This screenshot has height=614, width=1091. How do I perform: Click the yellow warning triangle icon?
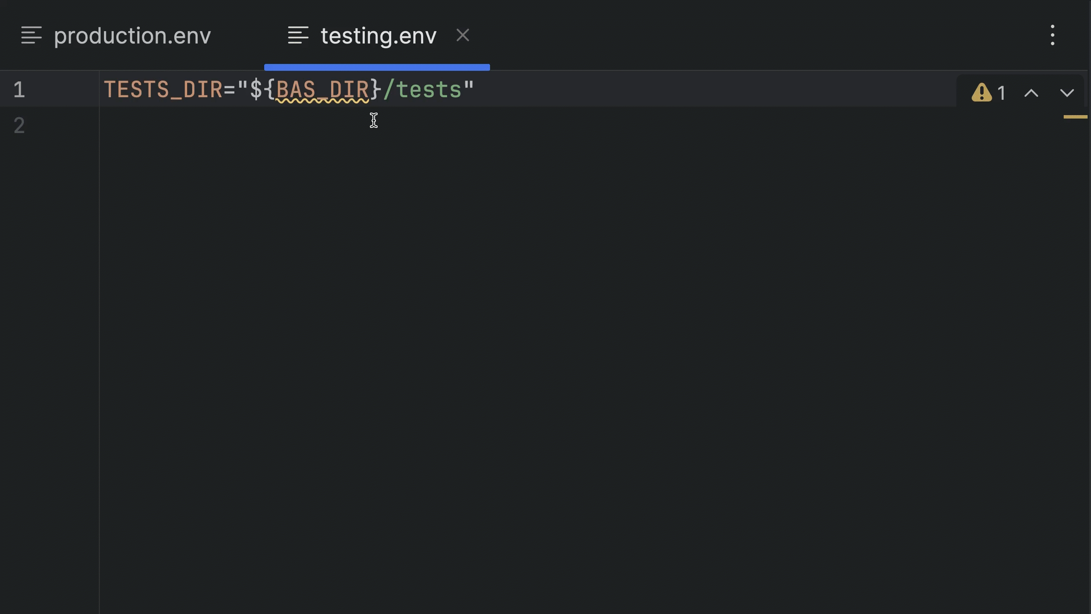982,93
